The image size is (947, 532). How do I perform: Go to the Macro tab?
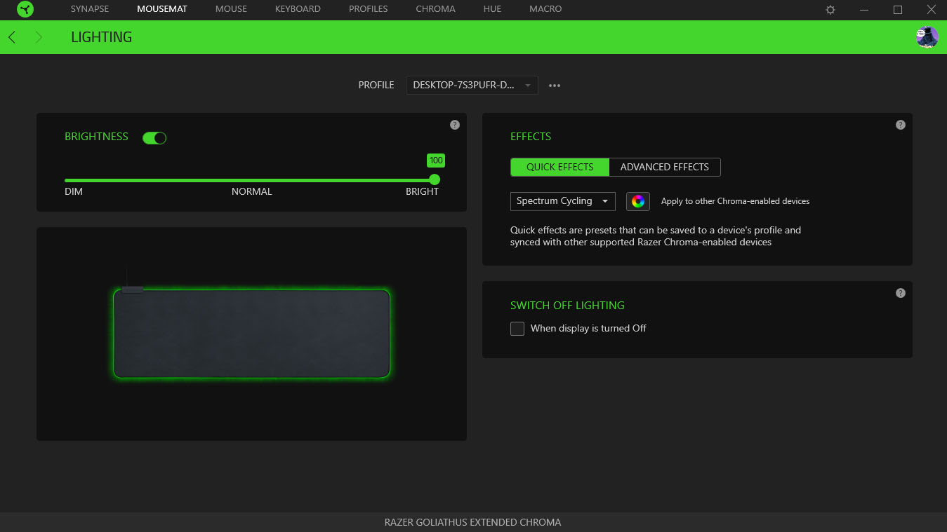(x=545, y=9)
